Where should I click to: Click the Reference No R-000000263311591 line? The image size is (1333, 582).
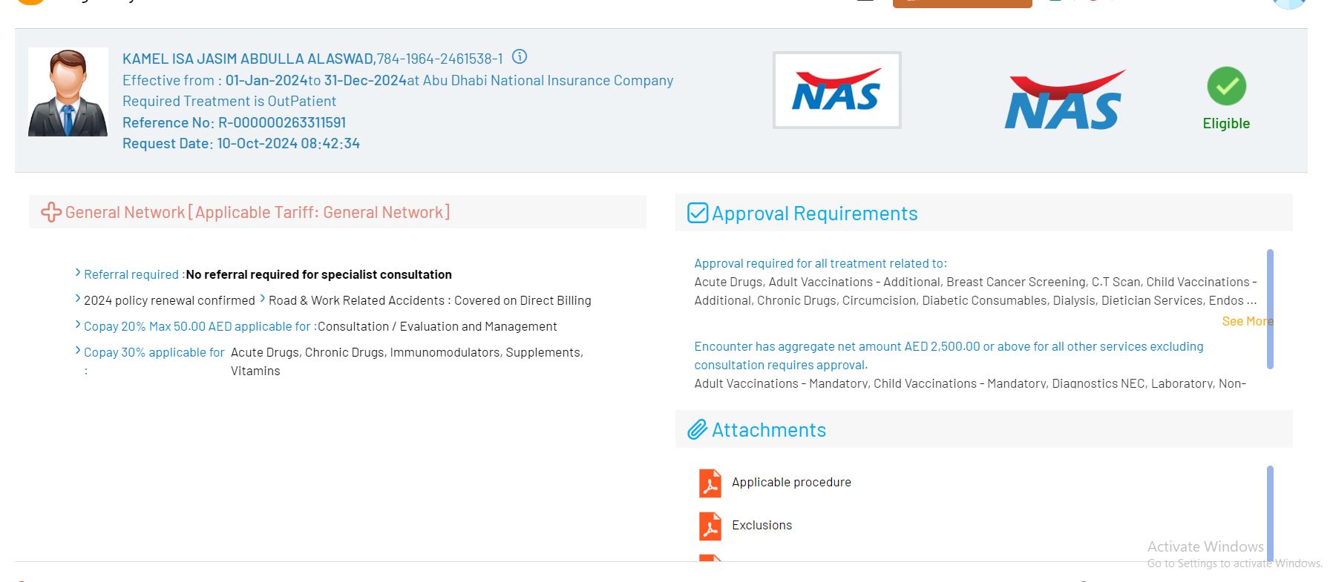234,122
